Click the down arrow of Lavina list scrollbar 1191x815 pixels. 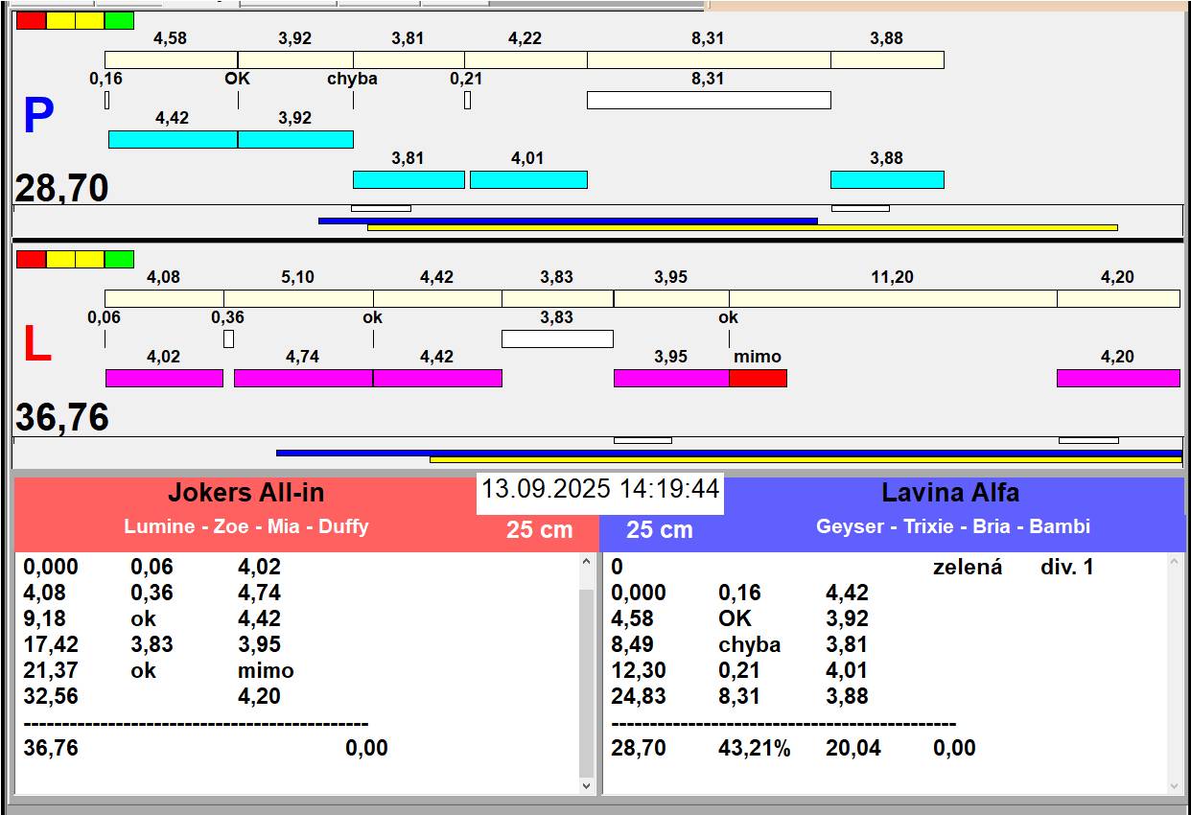(1176, 785)
